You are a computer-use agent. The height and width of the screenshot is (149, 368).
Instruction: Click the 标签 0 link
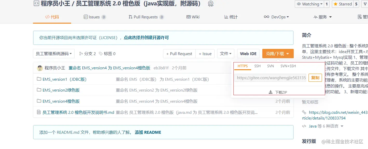pos(107,54)
